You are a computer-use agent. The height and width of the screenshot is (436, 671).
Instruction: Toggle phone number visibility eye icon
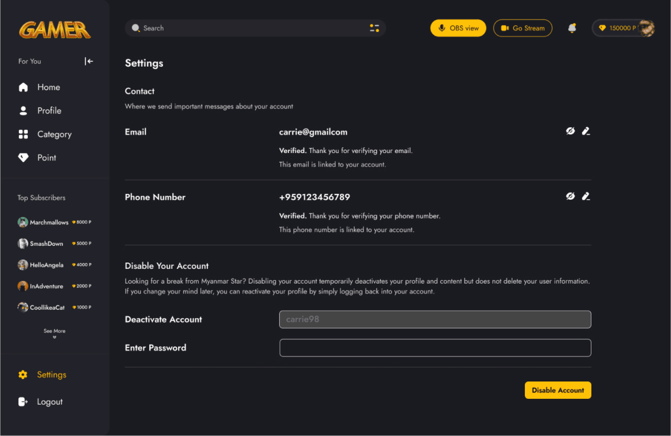click(570, 196)
